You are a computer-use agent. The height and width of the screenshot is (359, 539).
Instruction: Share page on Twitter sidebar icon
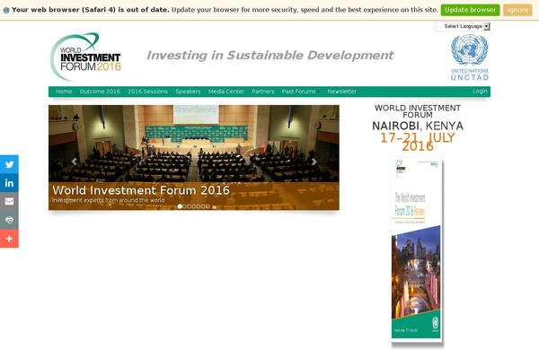point(9,164)
